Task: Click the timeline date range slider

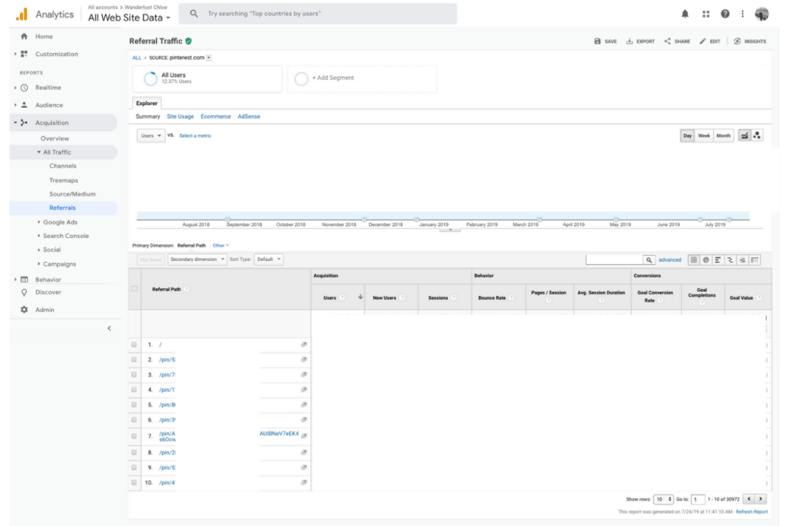Action: click(449, 216)
